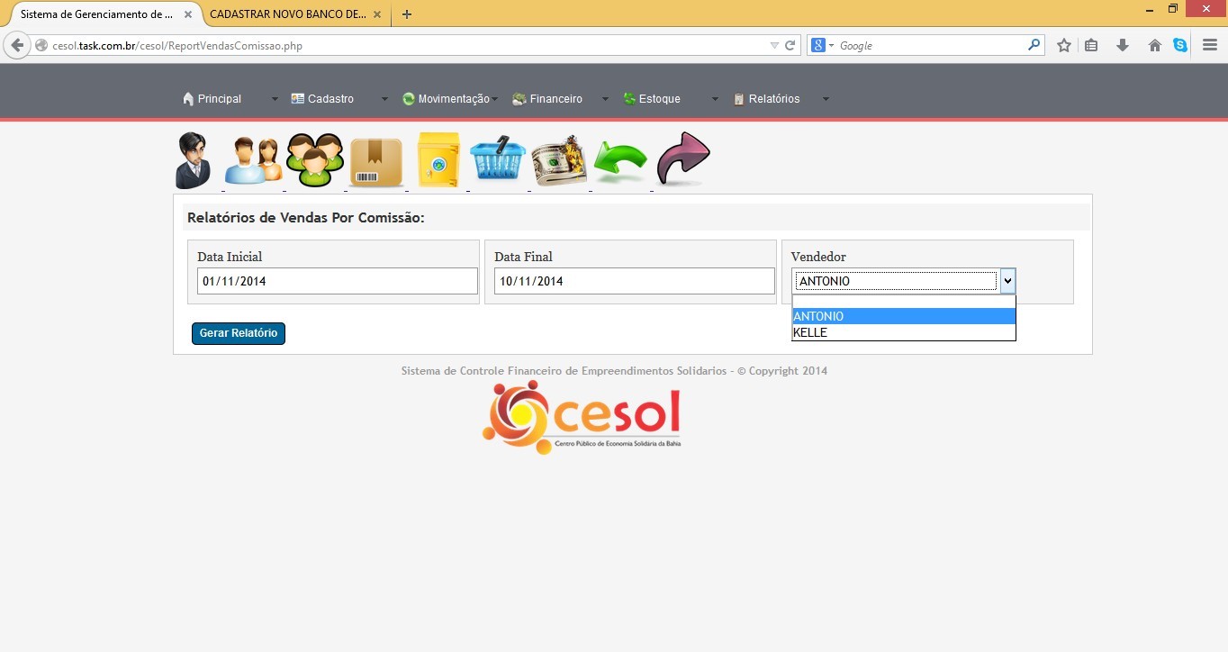The height and width of the screenshot is (652, 1228).
Task: Click the cardboard box product icon
Action: pyautogui.click(x=376, y=162)
